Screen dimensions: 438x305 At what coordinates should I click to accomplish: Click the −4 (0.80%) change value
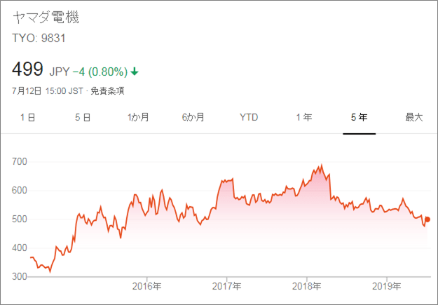click(100, 72)
